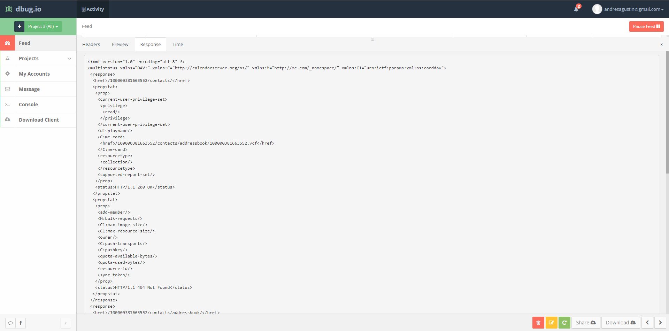669x331 pixels.
Task: Click the Message envelope icon
Action: coord(7,89)
